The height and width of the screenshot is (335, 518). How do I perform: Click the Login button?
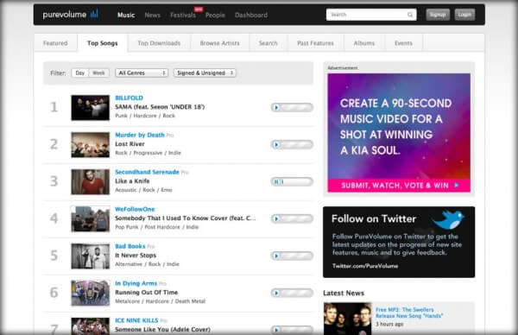464,15
